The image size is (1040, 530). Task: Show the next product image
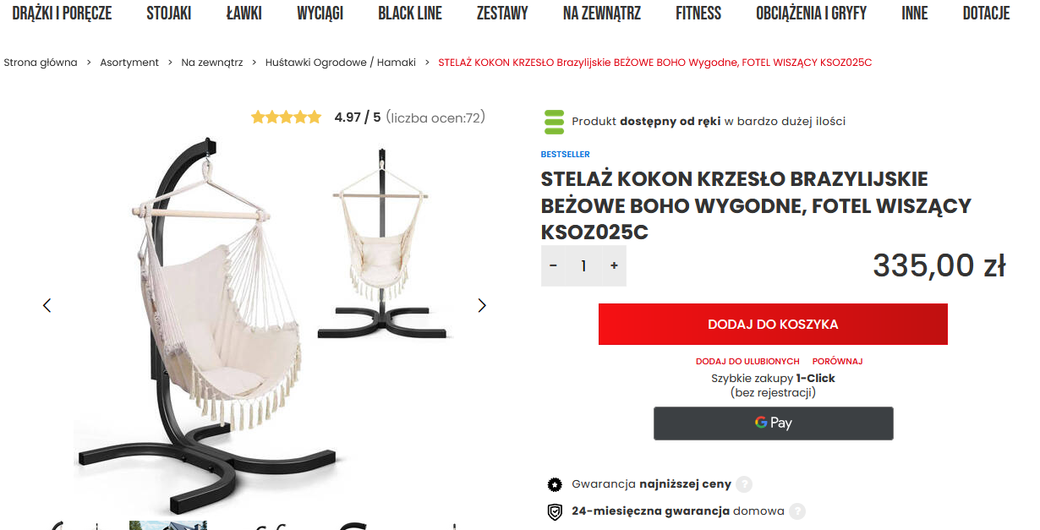(x=482, y=305)
